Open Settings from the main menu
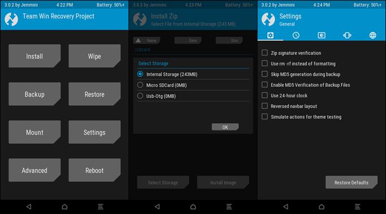This screenshot has width=386, height=214. click(95, 132)
